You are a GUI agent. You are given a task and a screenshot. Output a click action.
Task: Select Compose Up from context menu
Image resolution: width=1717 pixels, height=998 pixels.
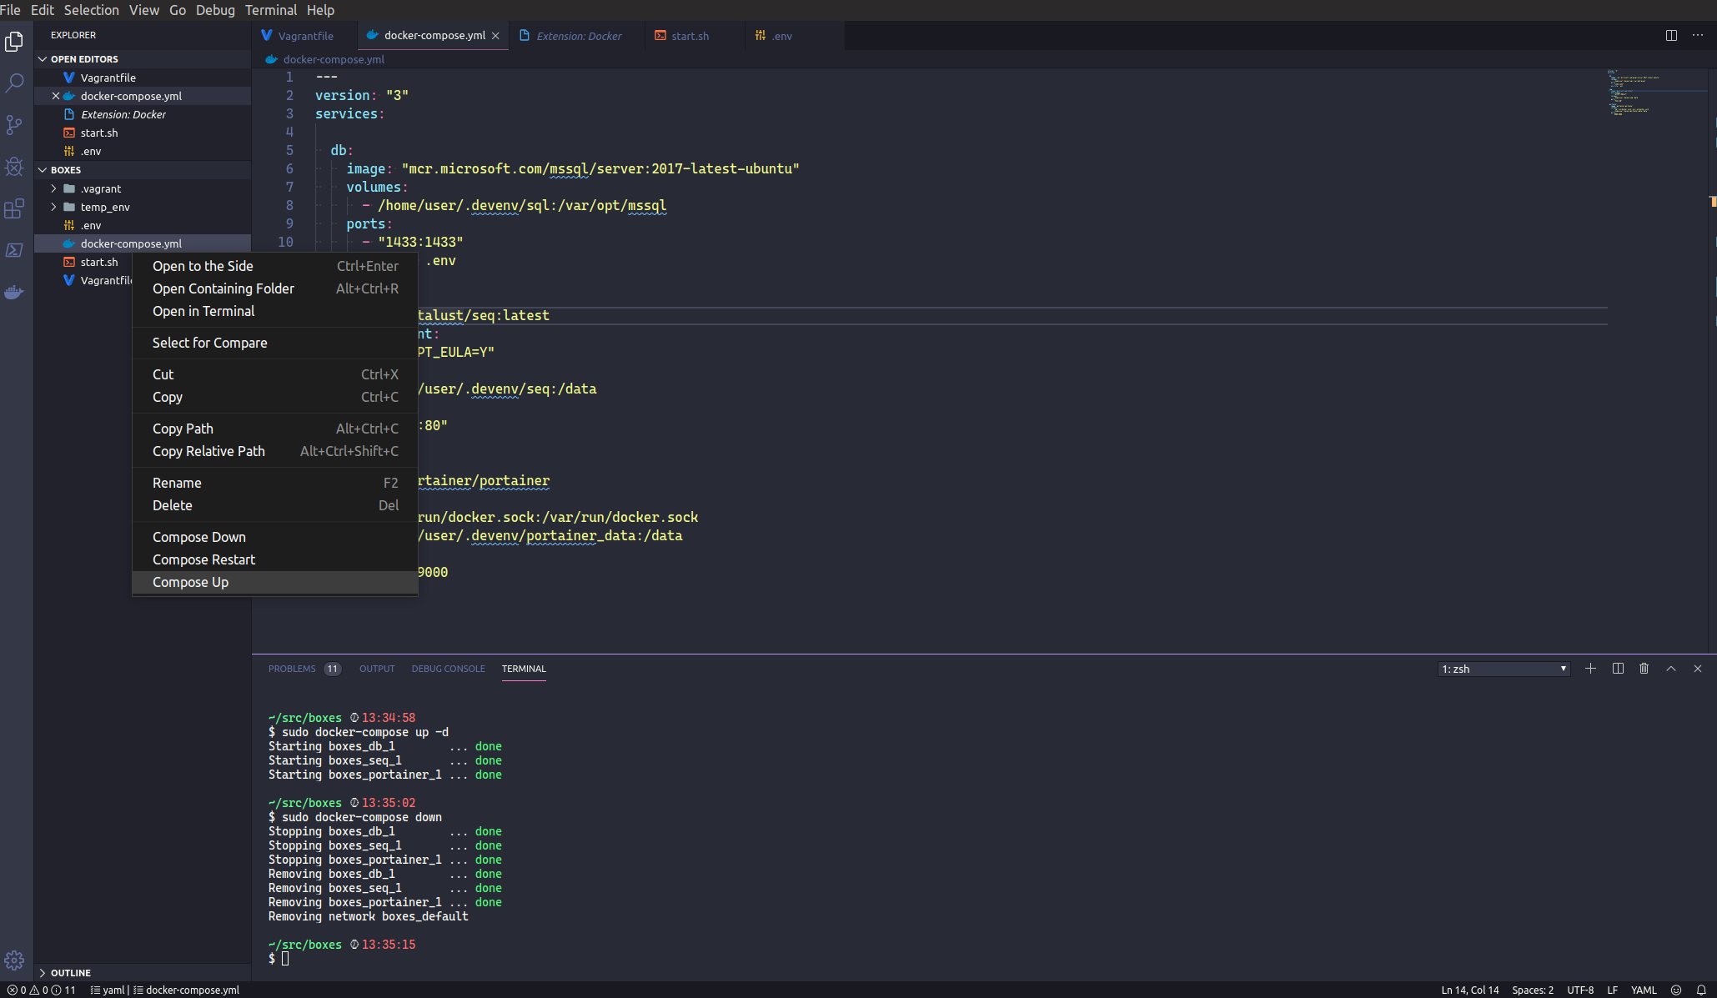click(x=190, y=582)
